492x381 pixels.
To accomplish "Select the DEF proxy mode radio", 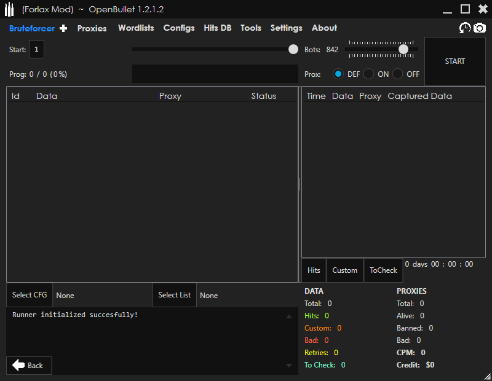I will [338, 74].
